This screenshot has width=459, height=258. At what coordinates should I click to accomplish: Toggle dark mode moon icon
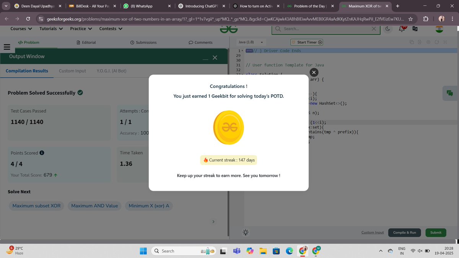[387, 29]
